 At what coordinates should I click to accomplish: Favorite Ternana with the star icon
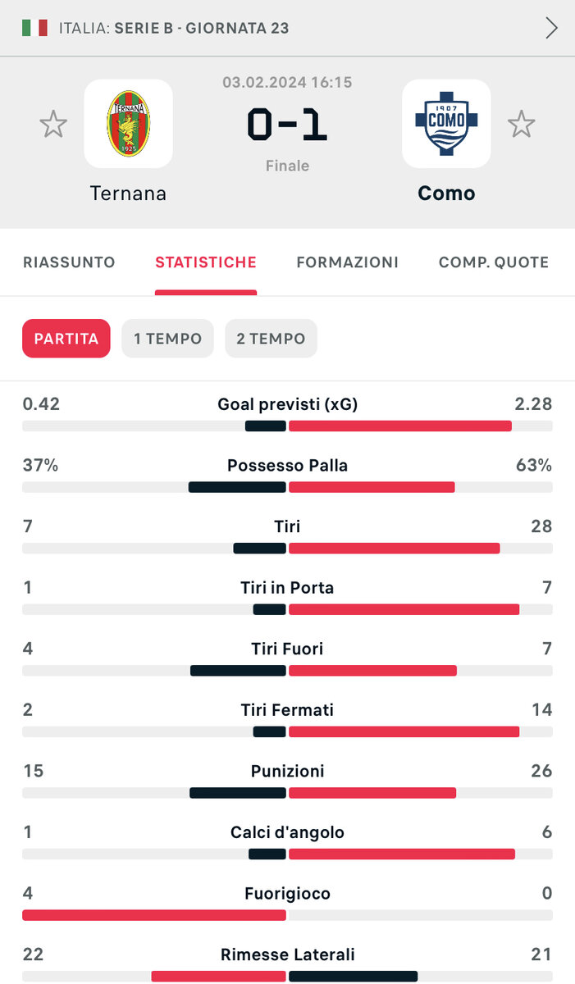53,125
